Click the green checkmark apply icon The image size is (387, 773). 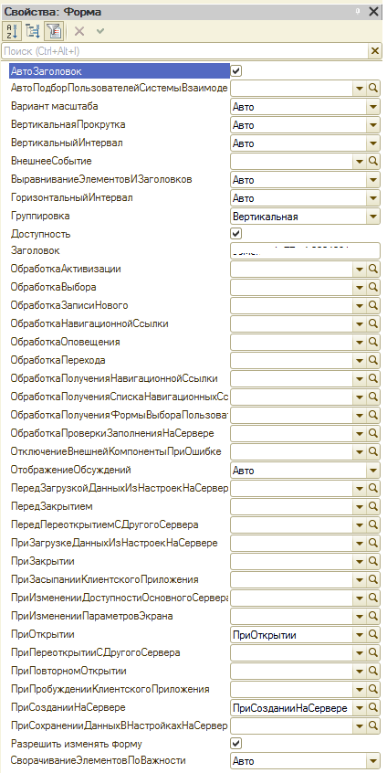(x=100, y=32)
